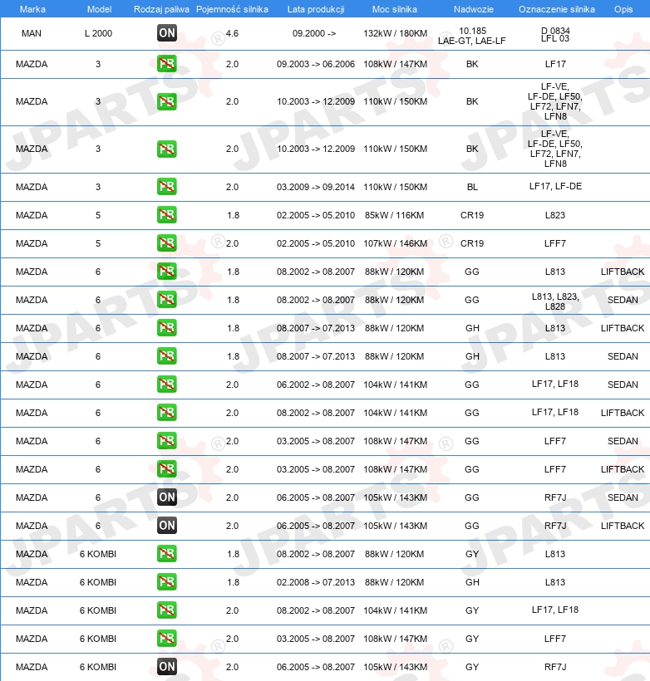Select the Nadwozie column header

click(x=474, y=9)
